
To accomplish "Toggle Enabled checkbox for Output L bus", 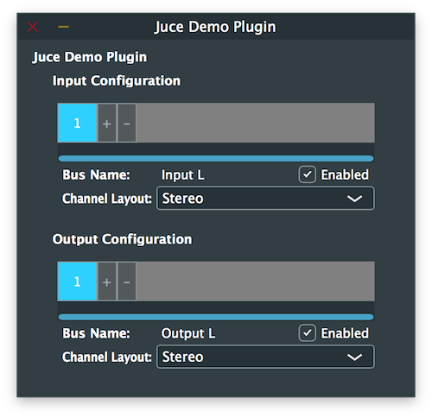I will (x=307, y=333).
